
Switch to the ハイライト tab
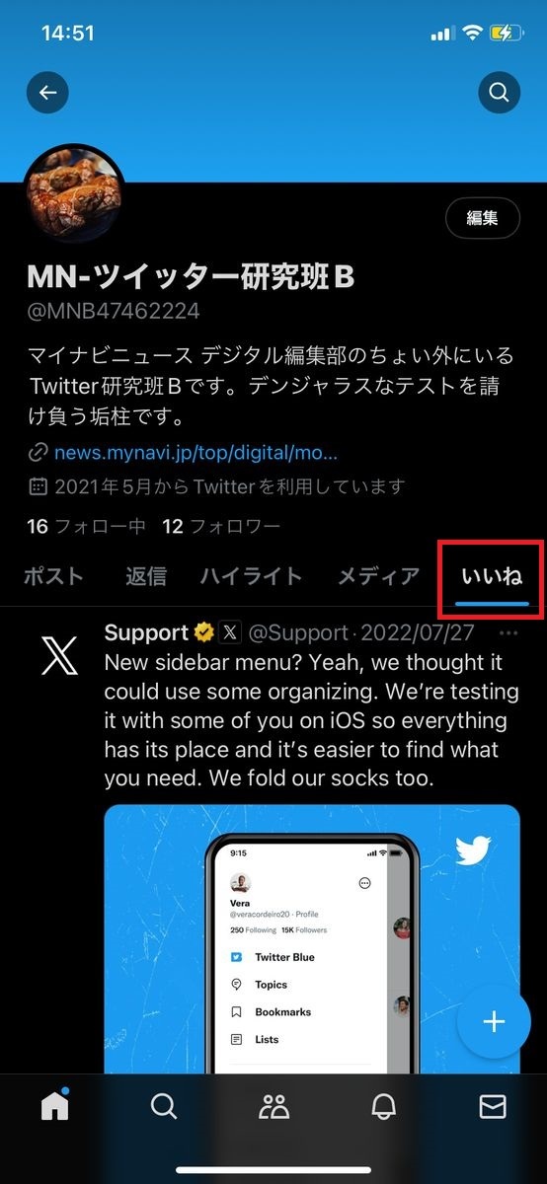click(x=251, y=576)
